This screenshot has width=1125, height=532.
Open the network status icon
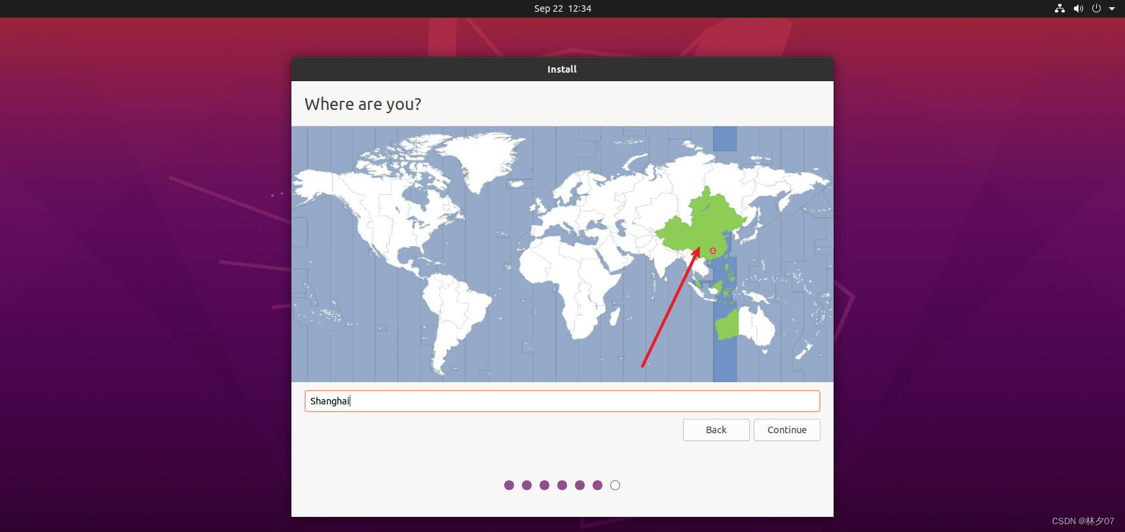[x=1060, y=9]
